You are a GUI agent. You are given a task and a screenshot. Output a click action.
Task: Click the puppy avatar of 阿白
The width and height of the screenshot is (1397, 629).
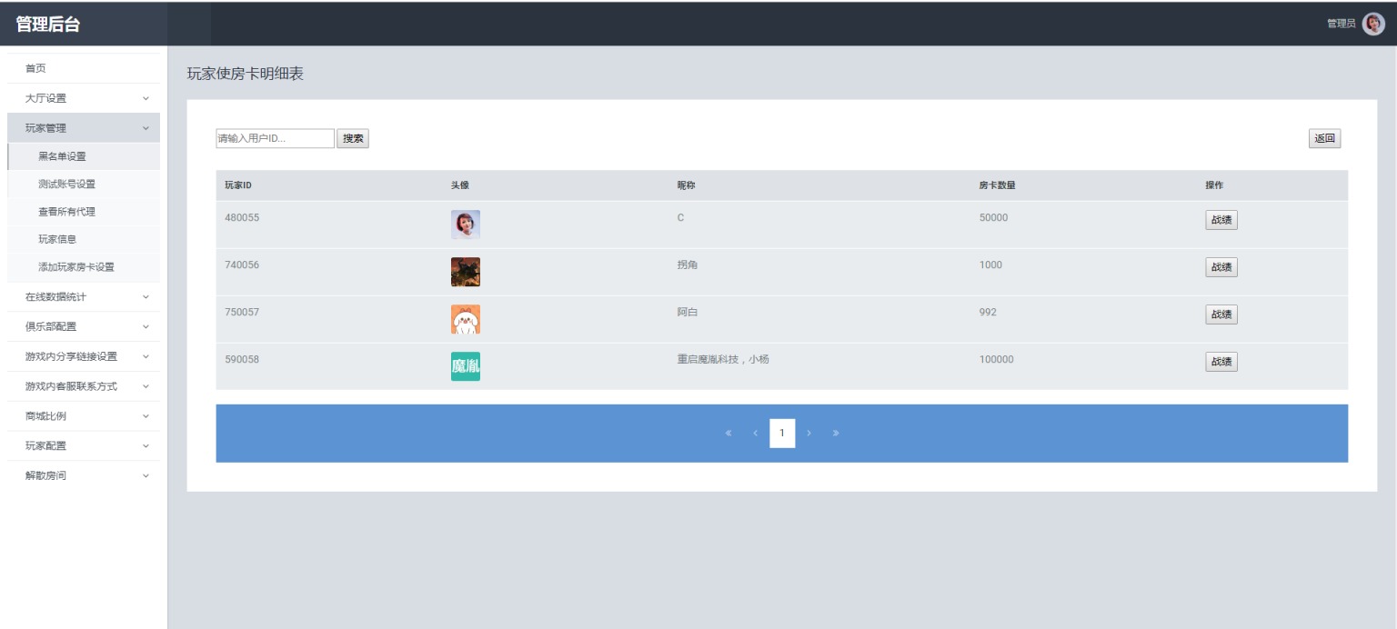[x=465, y=319]
